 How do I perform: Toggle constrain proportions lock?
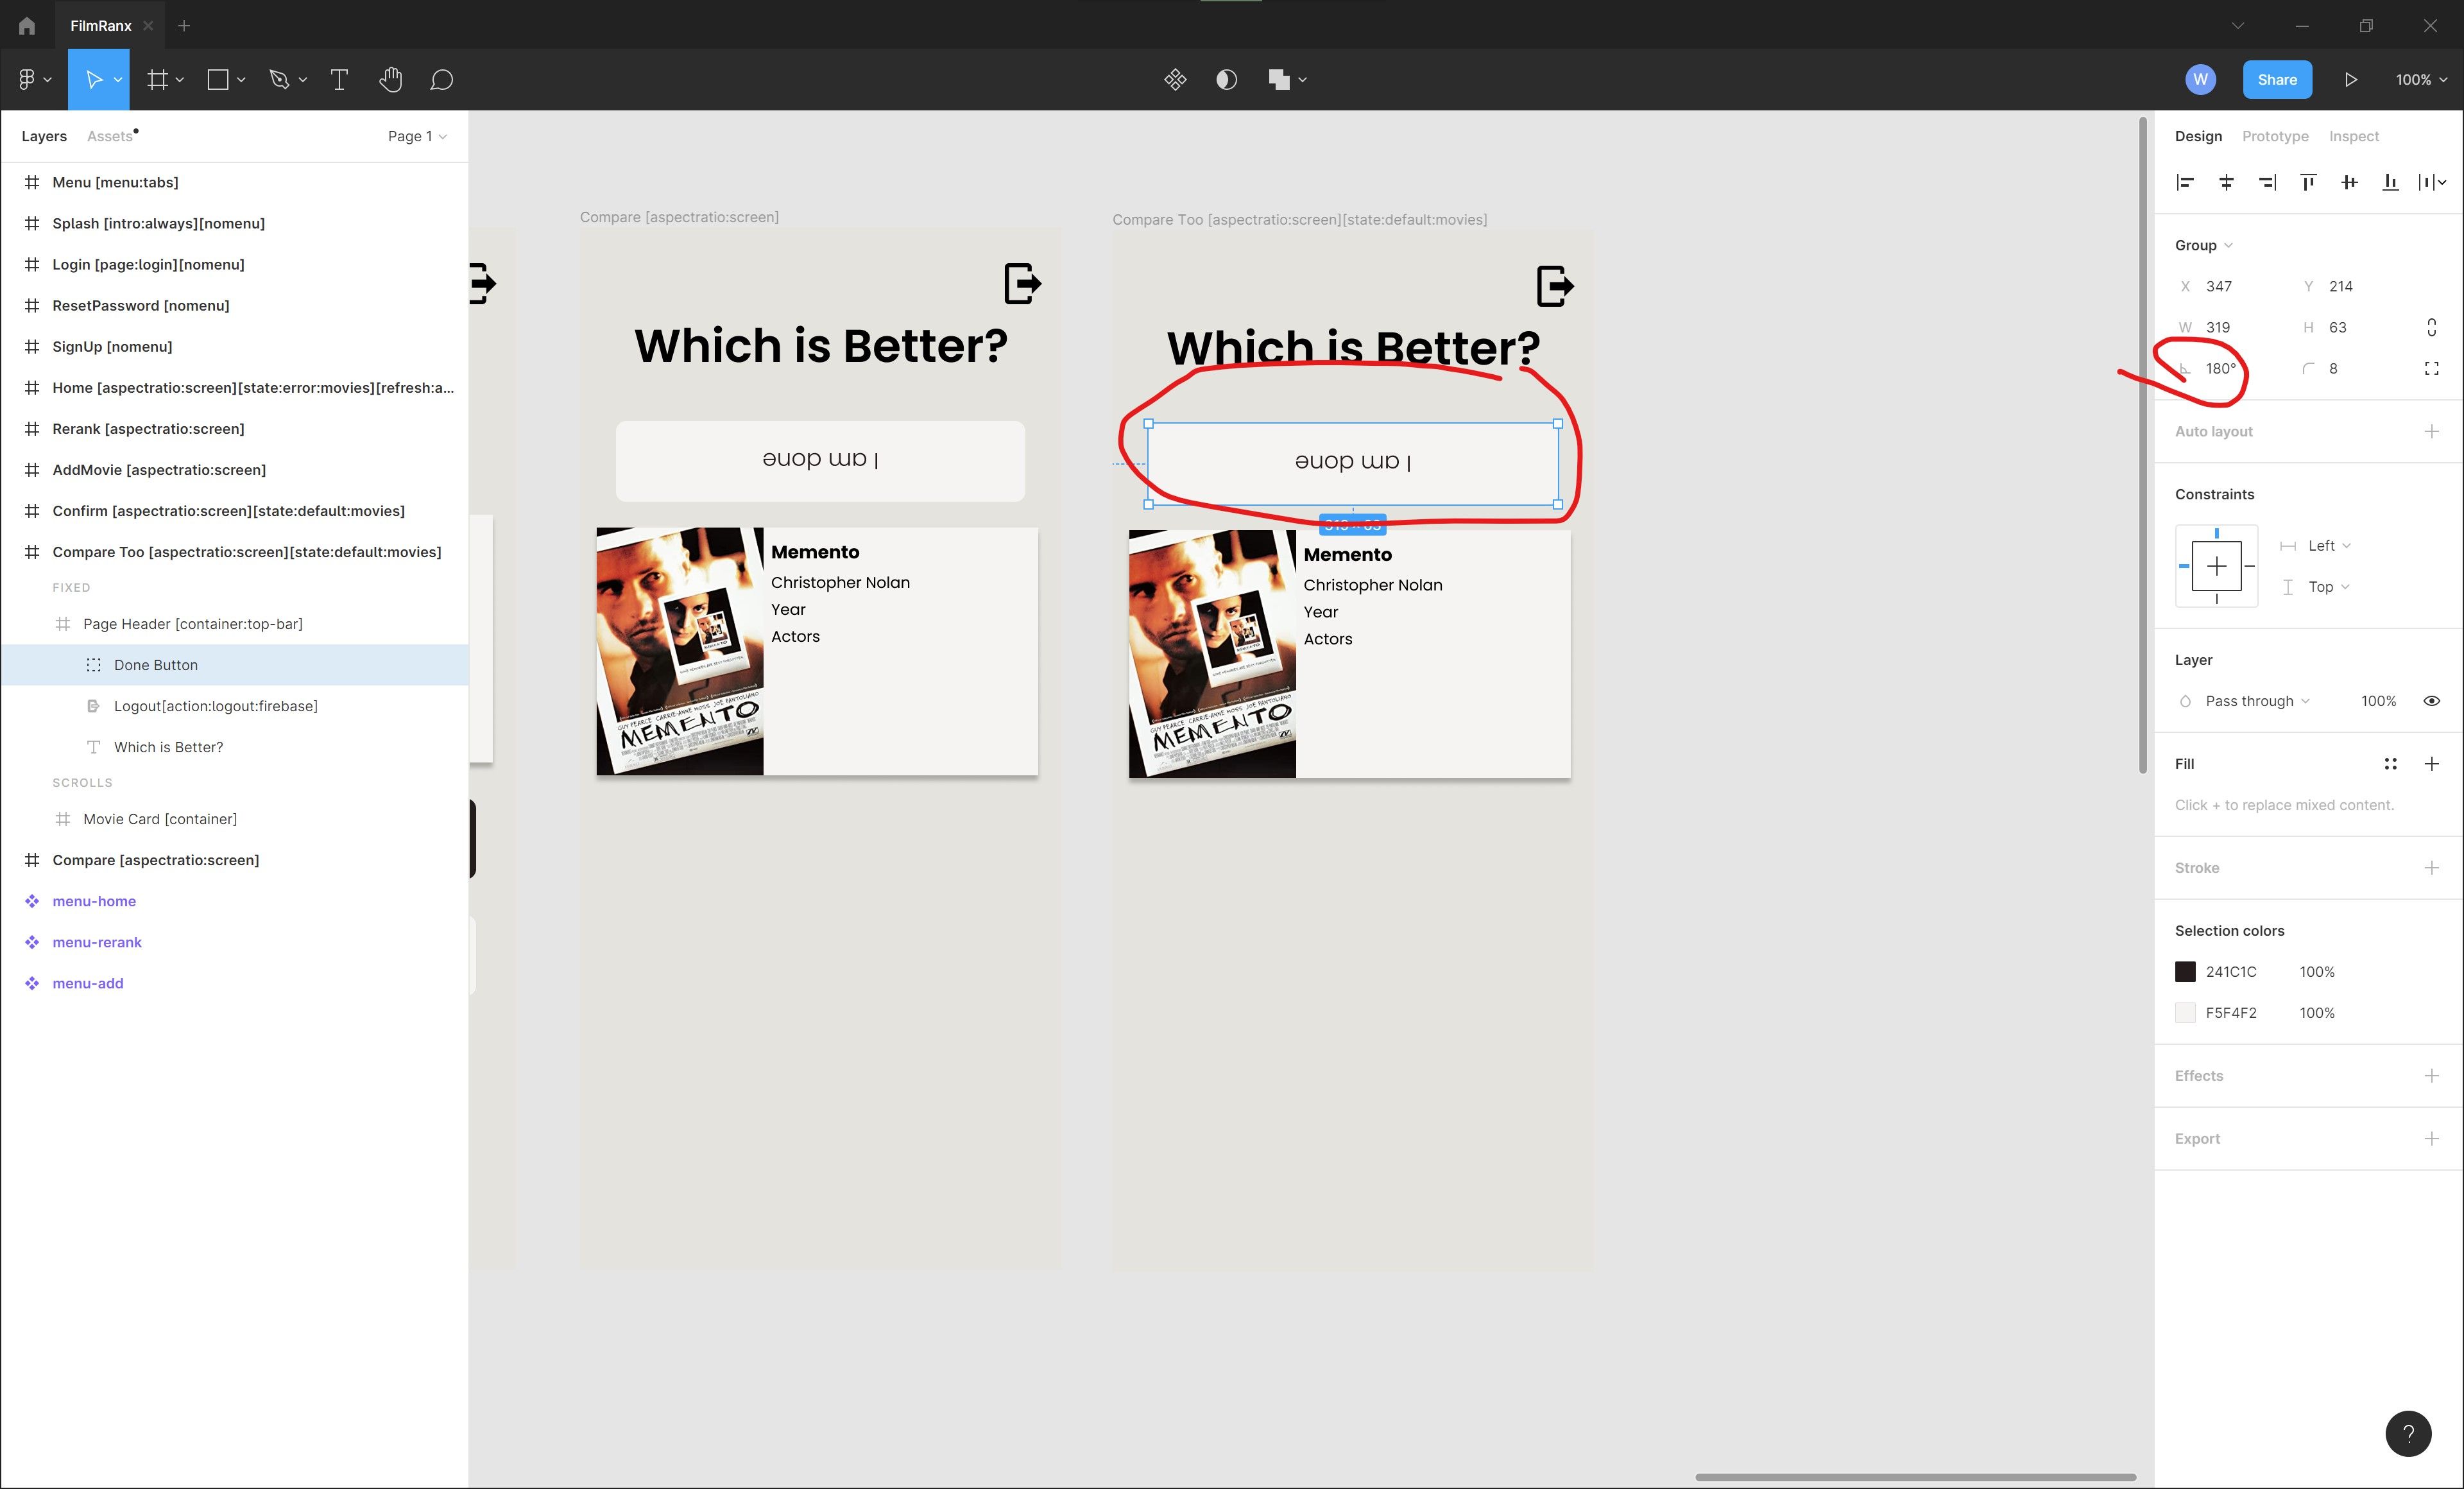pos(2431,327)
